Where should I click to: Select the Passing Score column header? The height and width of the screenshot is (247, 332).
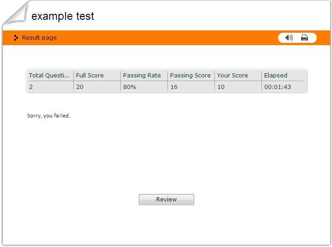point(190,75)
